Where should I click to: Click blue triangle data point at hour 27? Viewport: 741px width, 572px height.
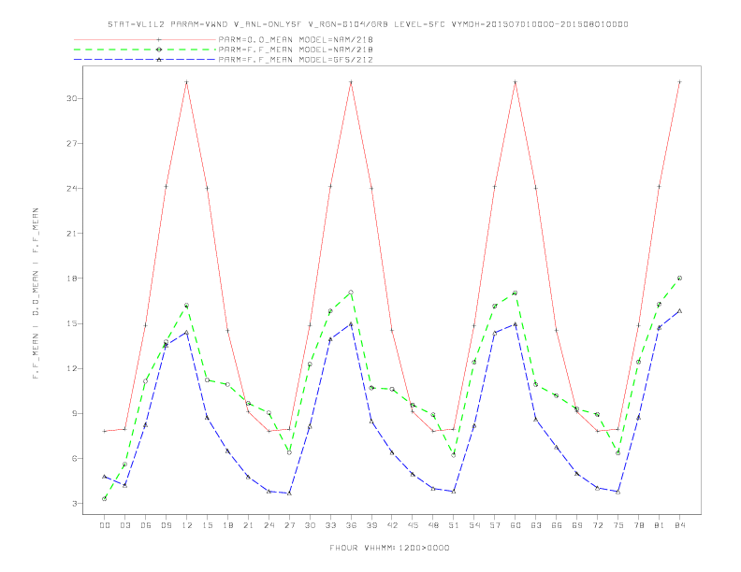pyautogui.click(x=289, y=493)
